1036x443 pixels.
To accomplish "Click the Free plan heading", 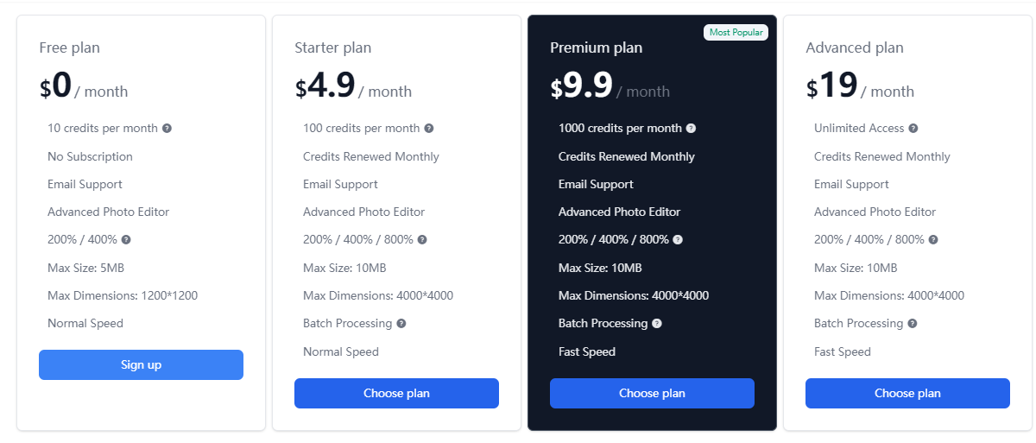I will click(70, 47).
